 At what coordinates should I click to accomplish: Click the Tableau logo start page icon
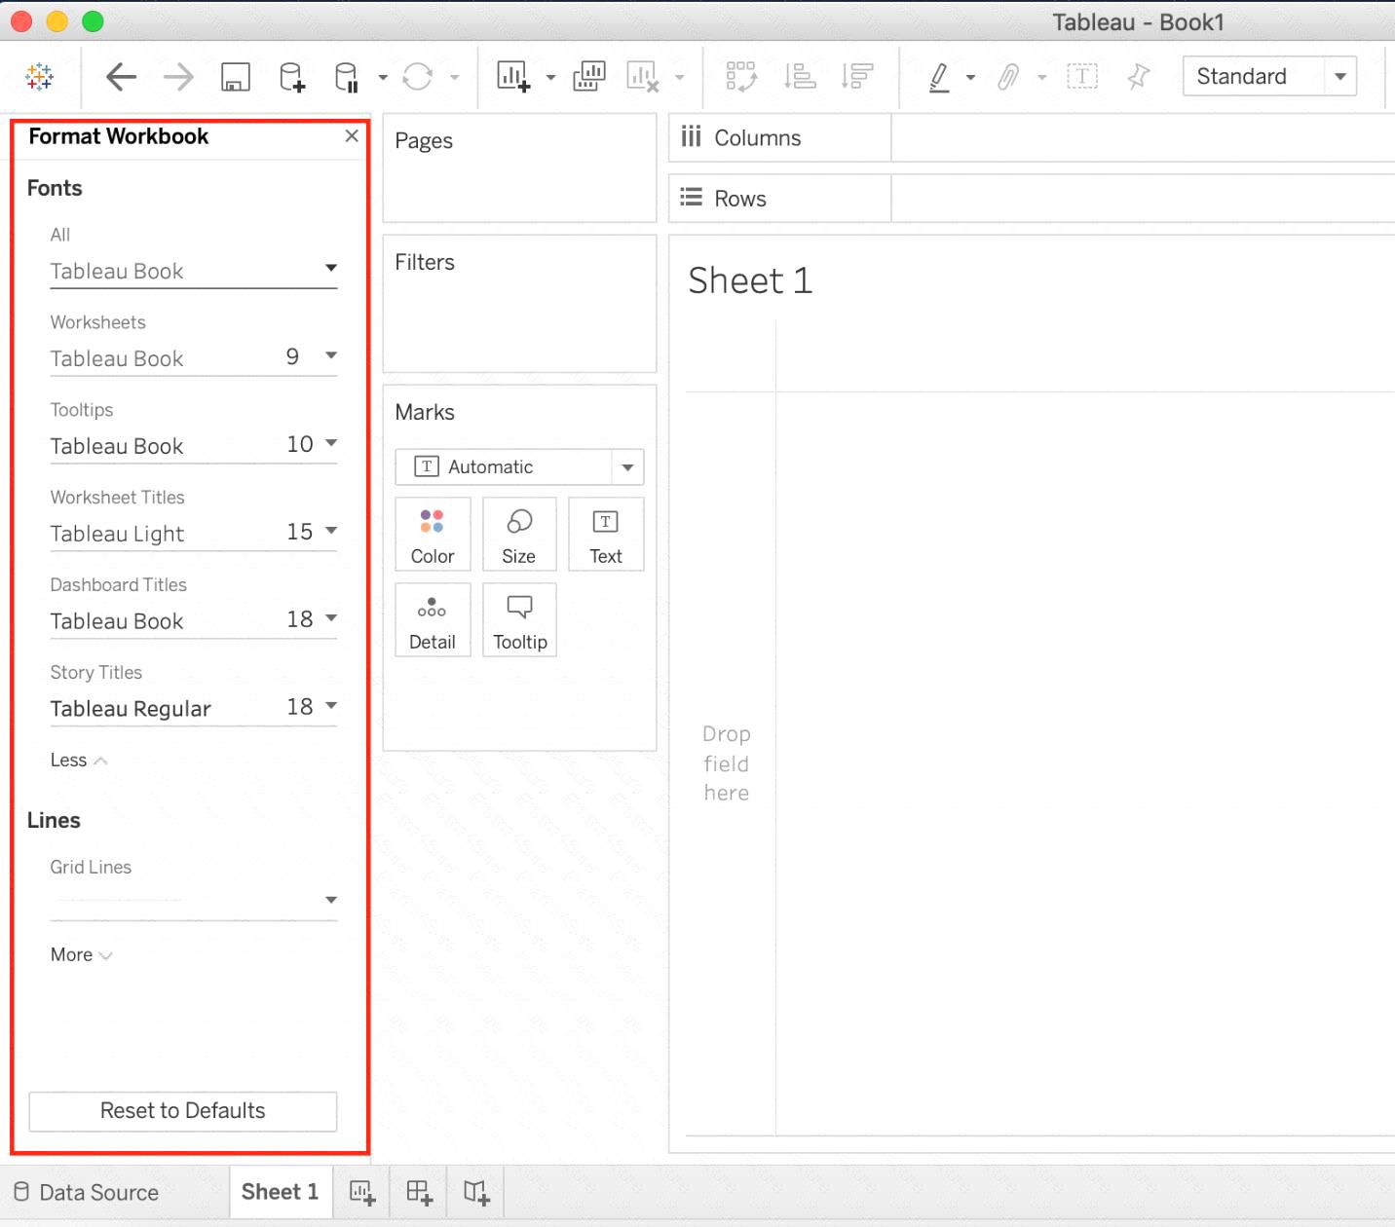coord(40,76)
